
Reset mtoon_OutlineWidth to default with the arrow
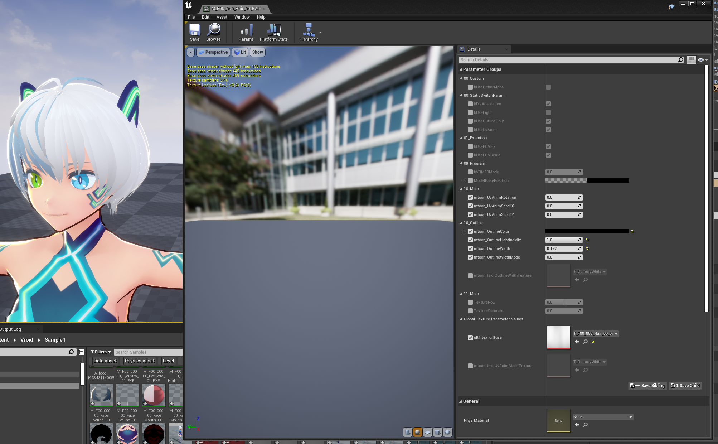click(x=587, y=248)
